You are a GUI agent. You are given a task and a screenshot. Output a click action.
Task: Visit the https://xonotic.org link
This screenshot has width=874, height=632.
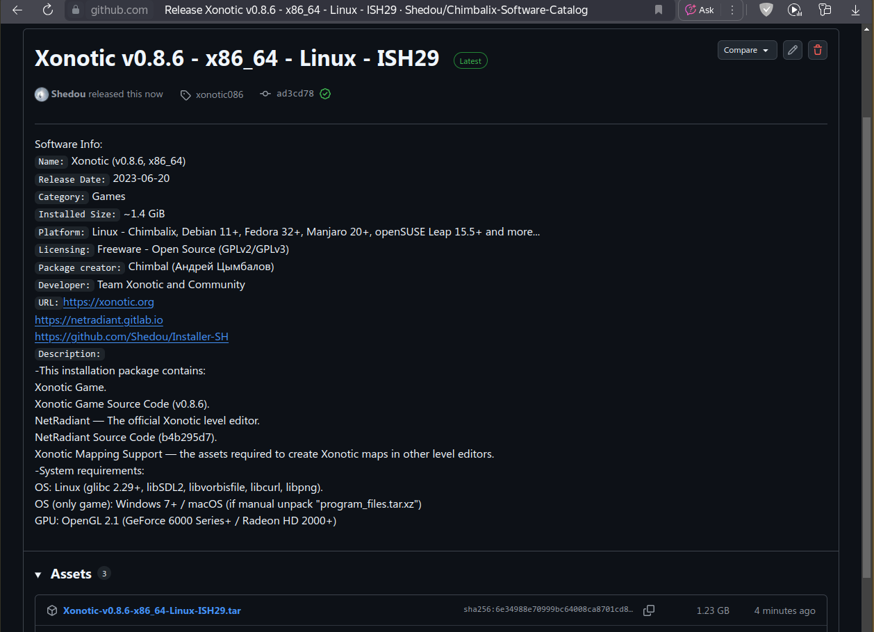(x=108, y=302)
